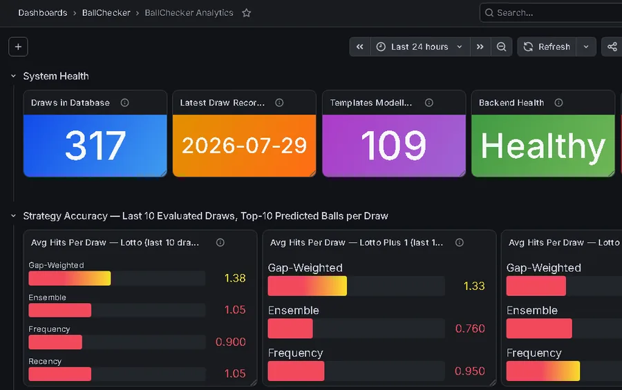Screen dimensions: 622x390
Task: Click Lotto panel Recency bar
Action: [117, 373]
